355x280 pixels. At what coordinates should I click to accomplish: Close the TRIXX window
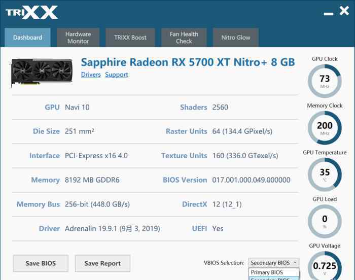[x=344, y=11]
